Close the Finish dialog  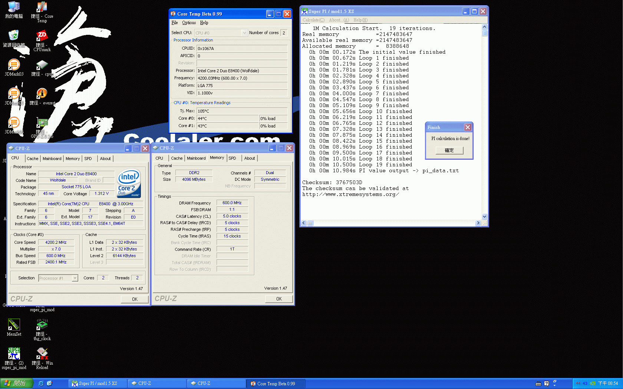pos(468,127)
